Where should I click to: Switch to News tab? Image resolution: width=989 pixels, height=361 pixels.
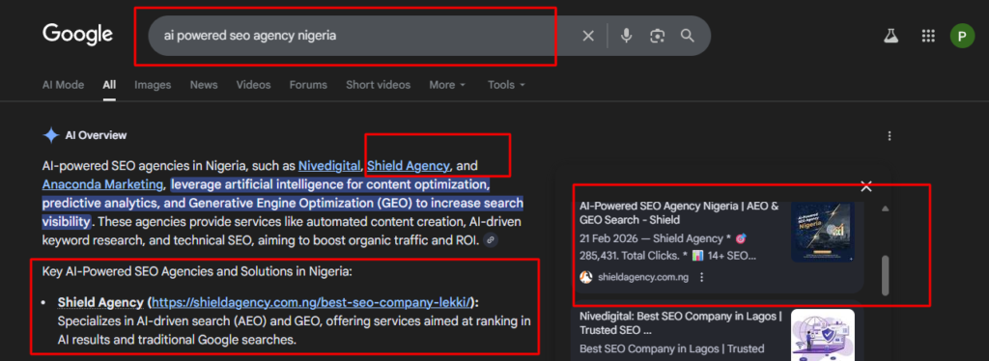point(204,84)
